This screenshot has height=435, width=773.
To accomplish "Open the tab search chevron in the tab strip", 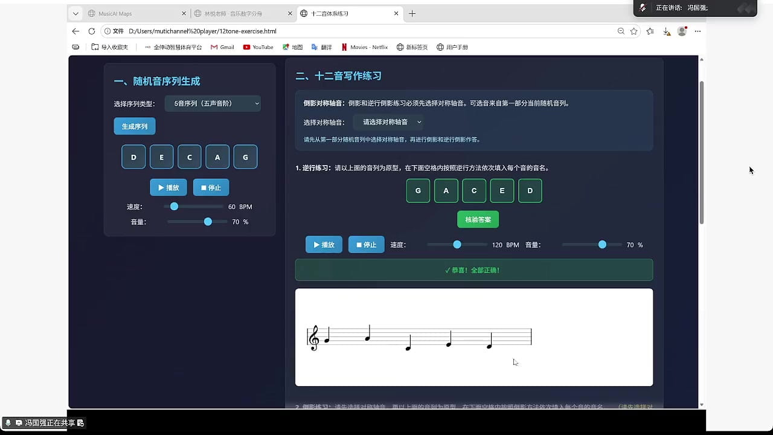I will point(75,13).
